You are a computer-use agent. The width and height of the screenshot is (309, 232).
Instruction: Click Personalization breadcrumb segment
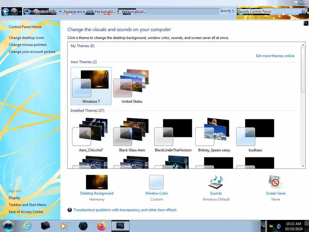click(x=134, y=12)
